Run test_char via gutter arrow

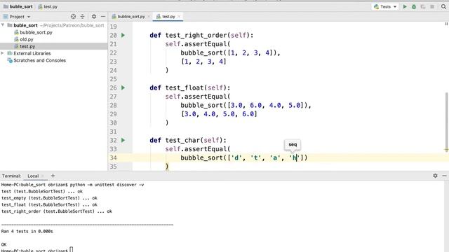pos(123,140)
